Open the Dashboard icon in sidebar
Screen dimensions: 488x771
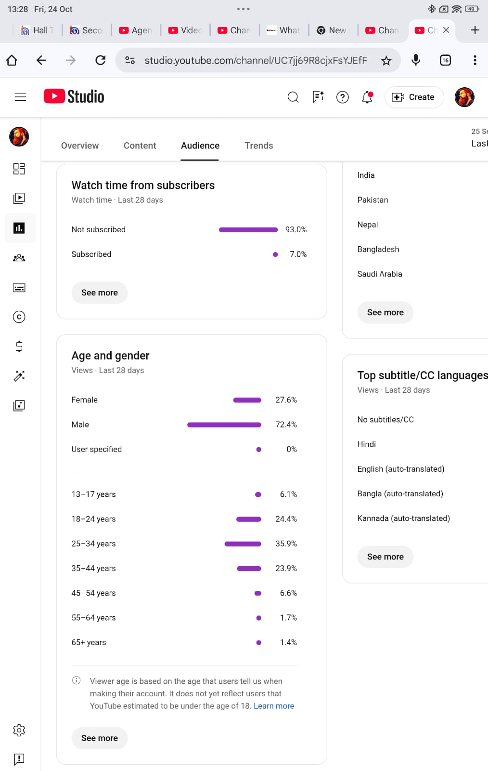19,169
